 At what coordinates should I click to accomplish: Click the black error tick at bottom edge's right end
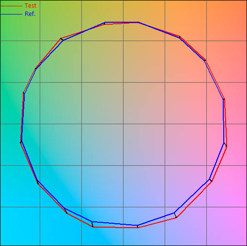138,226
